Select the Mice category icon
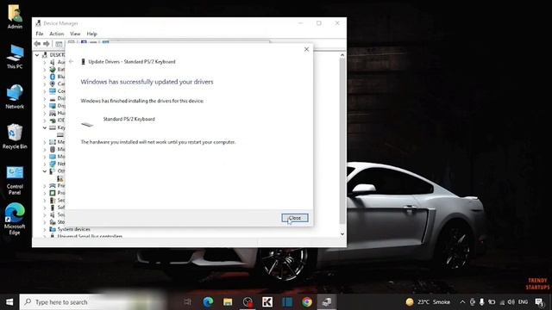Viewport: 552px width, 310px height. 53,149
